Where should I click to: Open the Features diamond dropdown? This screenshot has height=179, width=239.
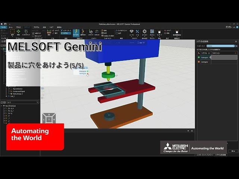click(x=131, y=33)
